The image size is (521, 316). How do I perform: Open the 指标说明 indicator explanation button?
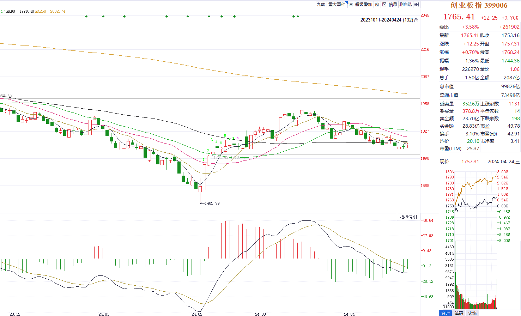408,217
